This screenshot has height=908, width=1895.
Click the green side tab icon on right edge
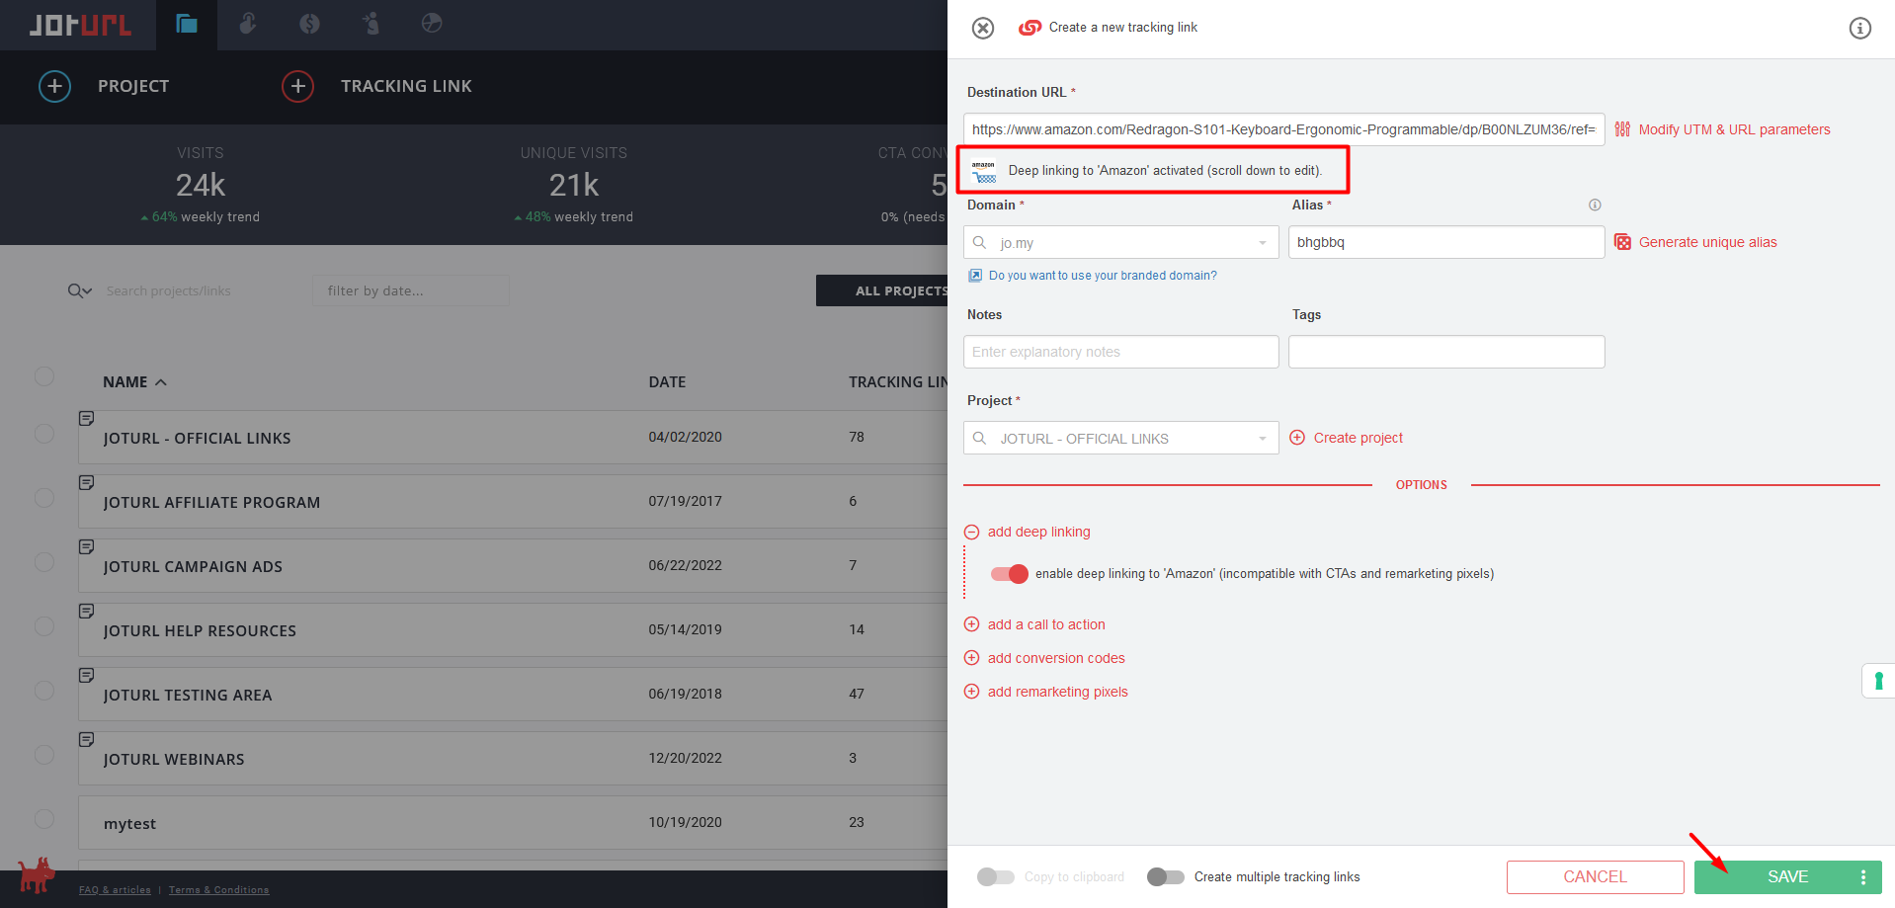pos(1878,681)
